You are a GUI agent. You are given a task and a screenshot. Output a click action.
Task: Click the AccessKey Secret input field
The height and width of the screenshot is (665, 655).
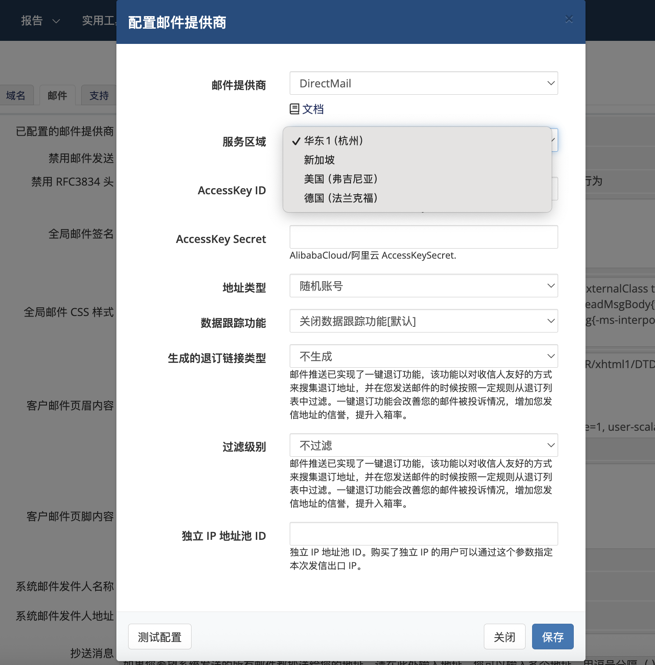[x=423, y=237]
